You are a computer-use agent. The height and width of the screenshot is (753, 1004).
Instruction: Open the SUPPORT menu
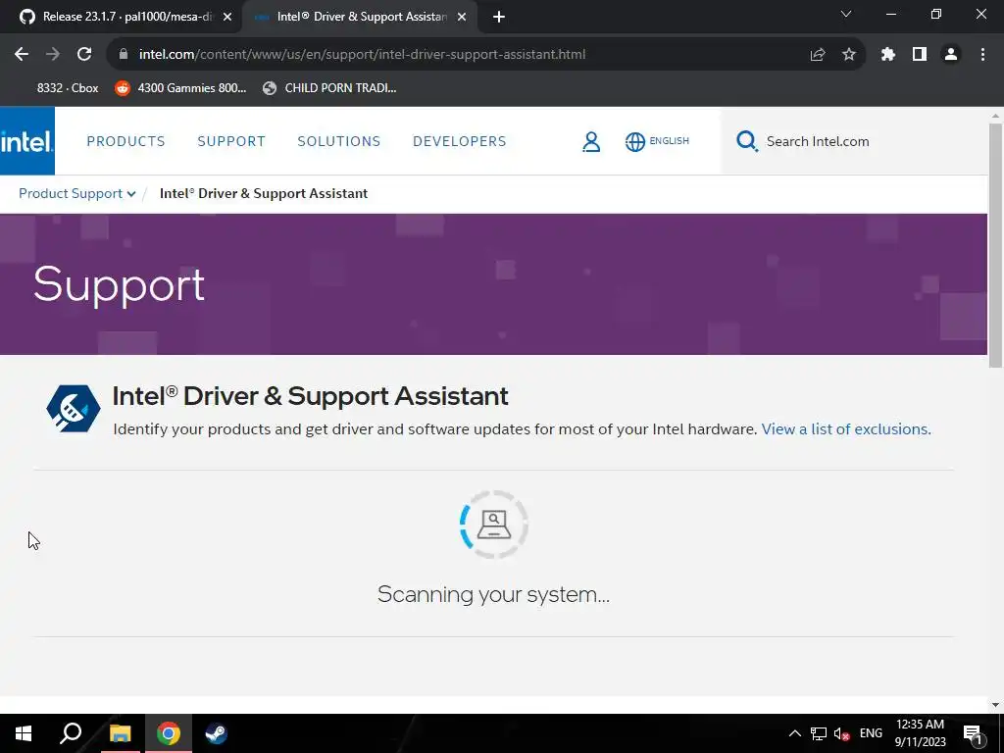pos(231,141)
